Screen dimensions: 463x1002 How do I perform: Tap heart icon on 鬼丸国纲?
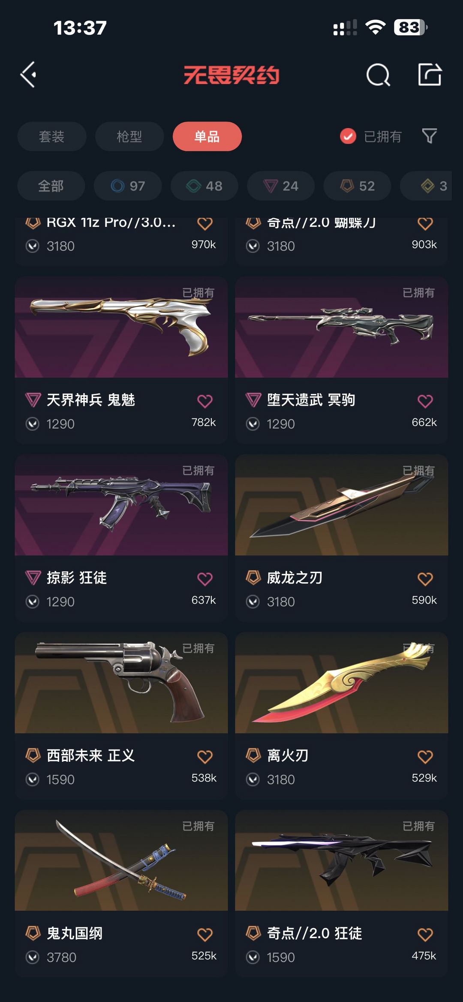pyautogui.click(x=204, y=935)
